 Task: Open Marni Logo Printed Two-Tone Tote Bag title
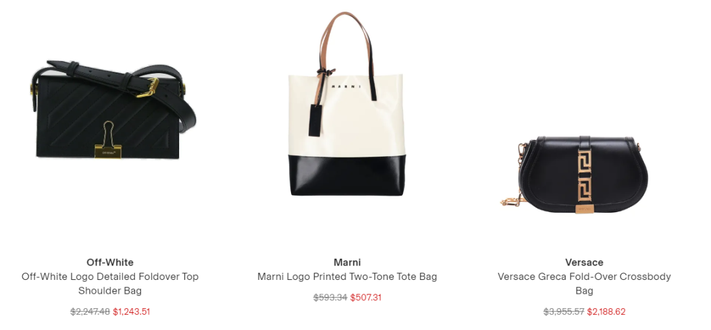[x=347, y=277]
